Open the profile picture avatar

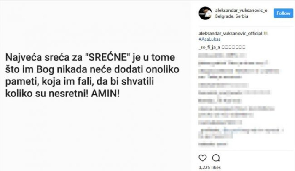point(205,13)
